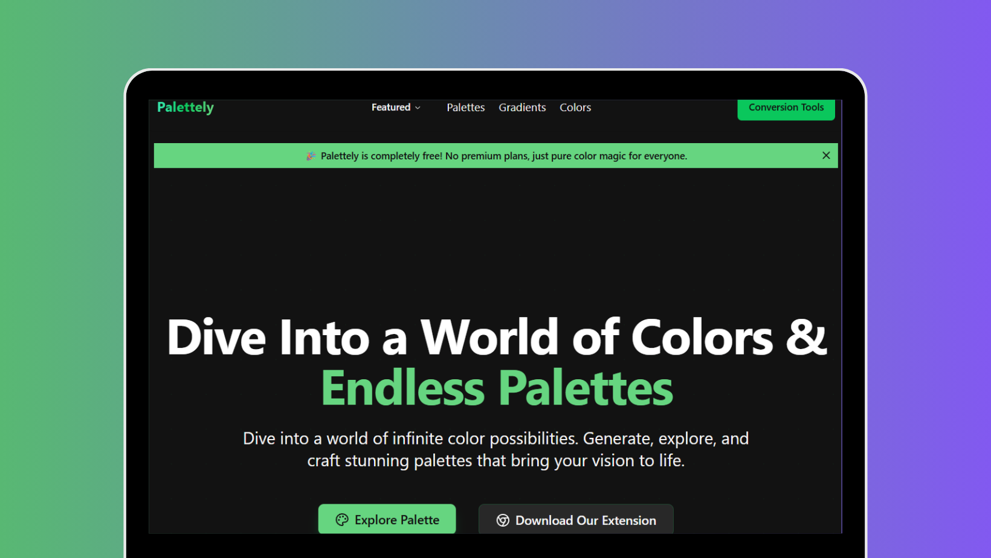Screen dimensions: 991x558
Task: Click the ampersand in the hero heading
Action: pos(805,338)
